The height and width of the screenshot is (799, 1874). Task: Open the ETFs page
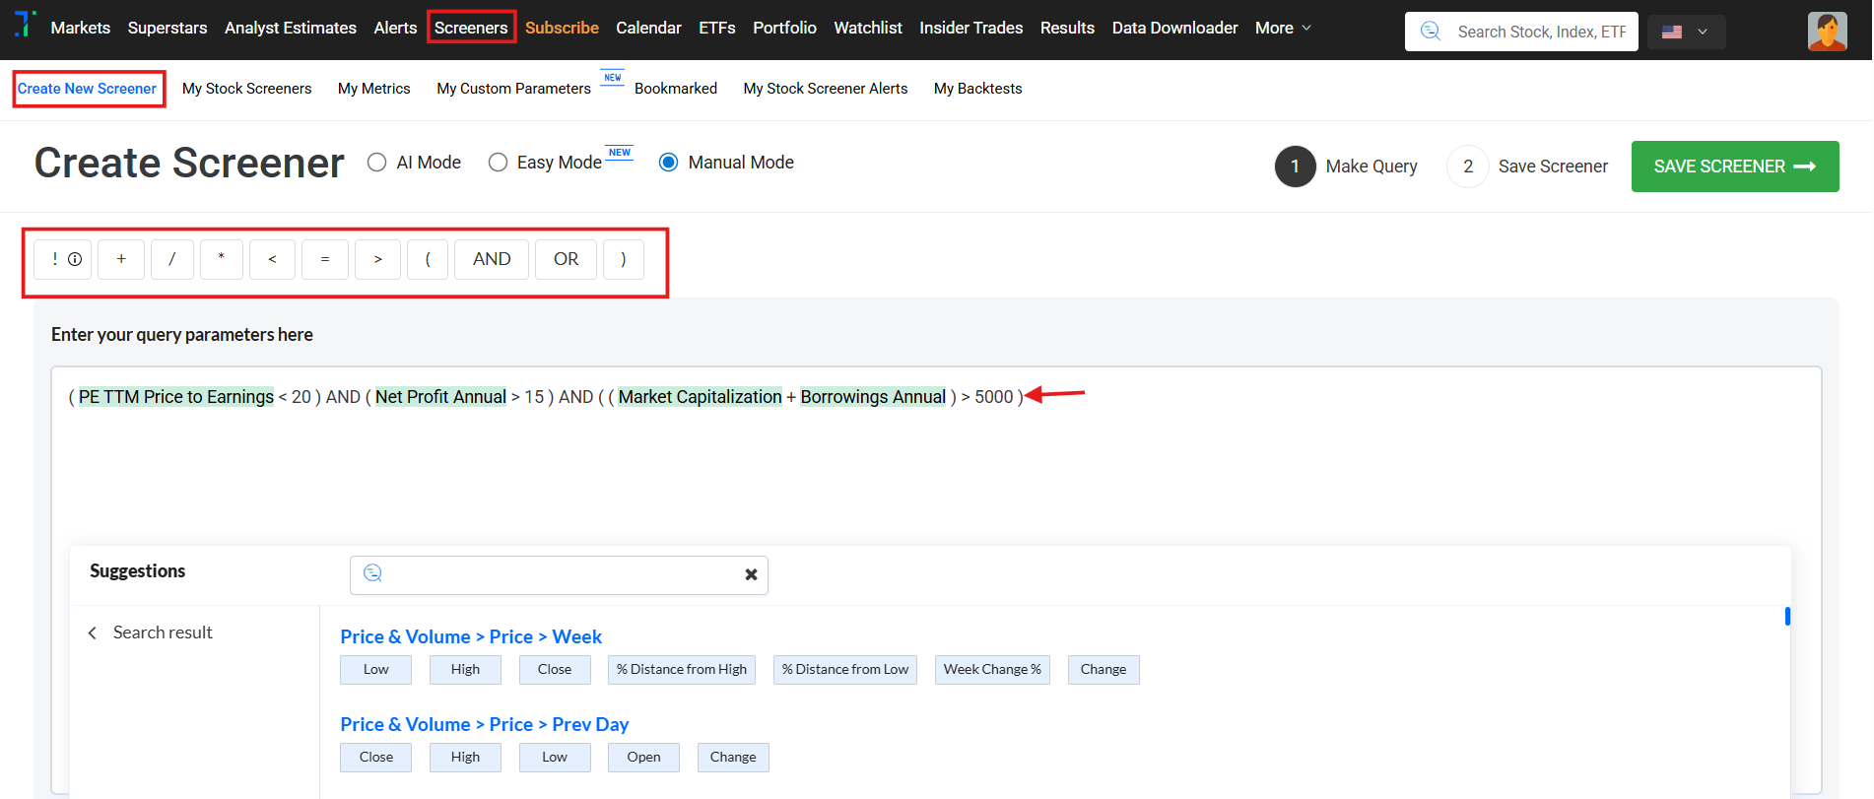pos(717,28)
